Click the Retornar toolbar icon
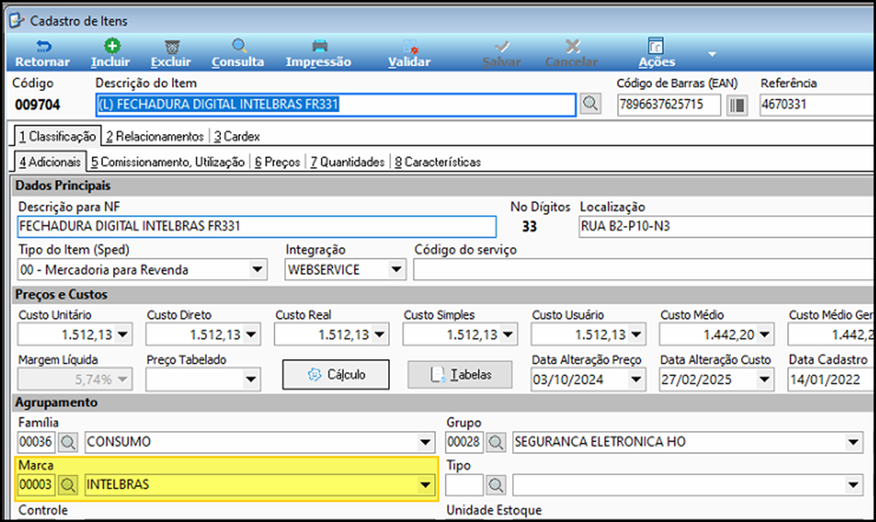The height and width of the screenshot is (522, 876). click(x=43, y=46)
